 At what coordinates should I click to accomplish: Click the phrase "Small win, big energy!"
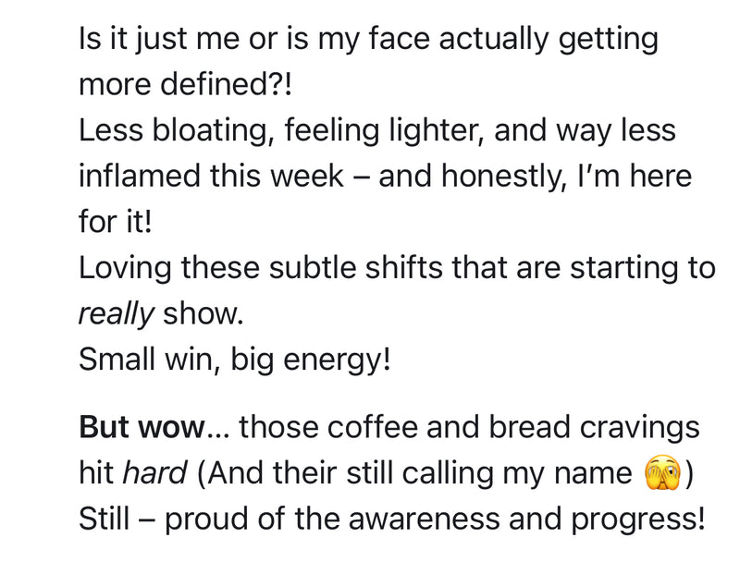(x=235, y=359)
